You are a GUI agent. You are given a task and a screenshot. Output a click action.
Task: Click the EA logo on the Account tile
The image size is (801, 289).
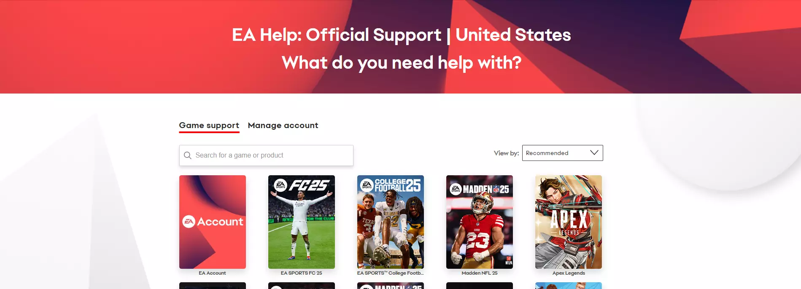(x=189, y=222)
